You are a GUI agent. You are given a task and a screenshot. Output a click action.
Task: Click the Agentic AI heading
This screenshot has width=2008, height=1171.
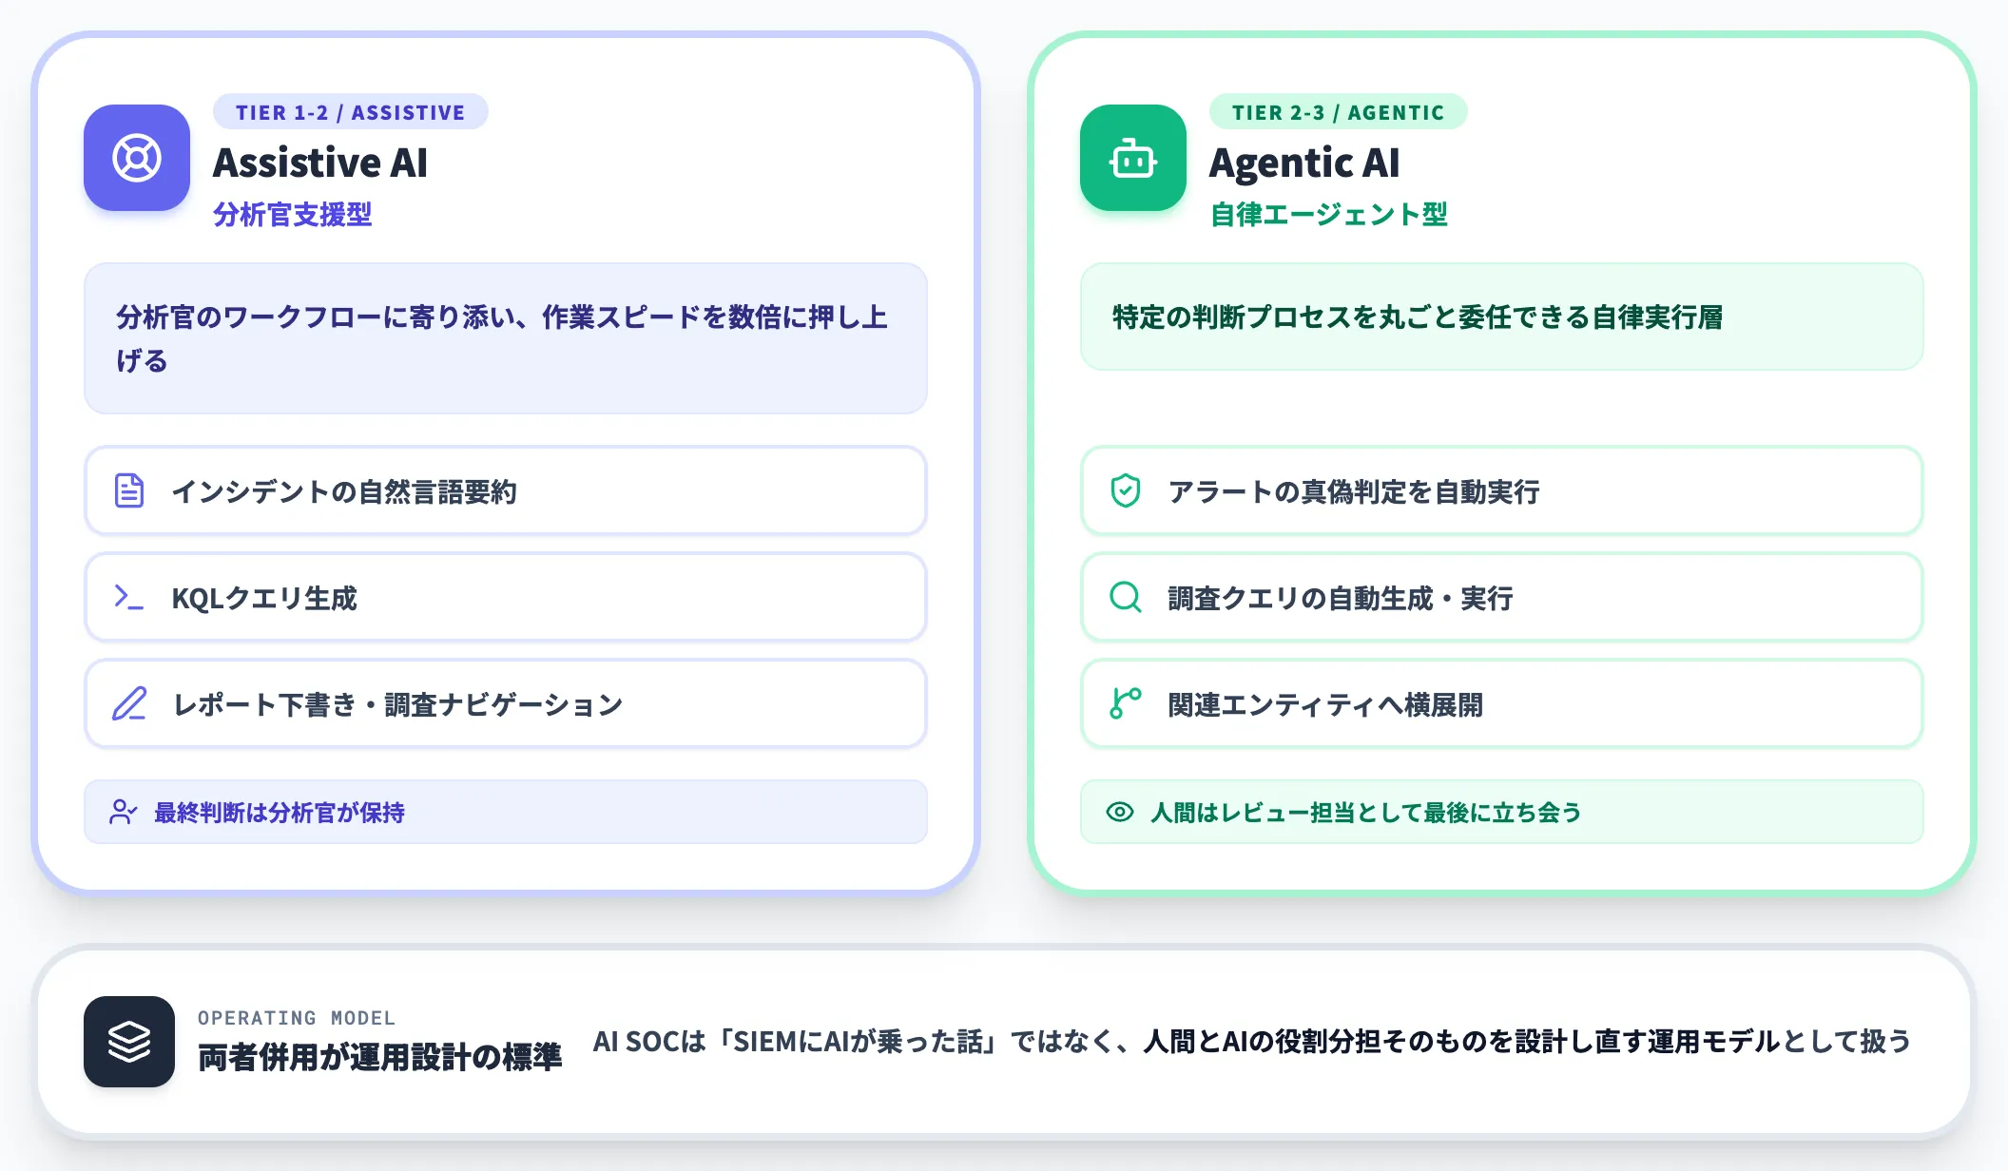click(1304, 163)
